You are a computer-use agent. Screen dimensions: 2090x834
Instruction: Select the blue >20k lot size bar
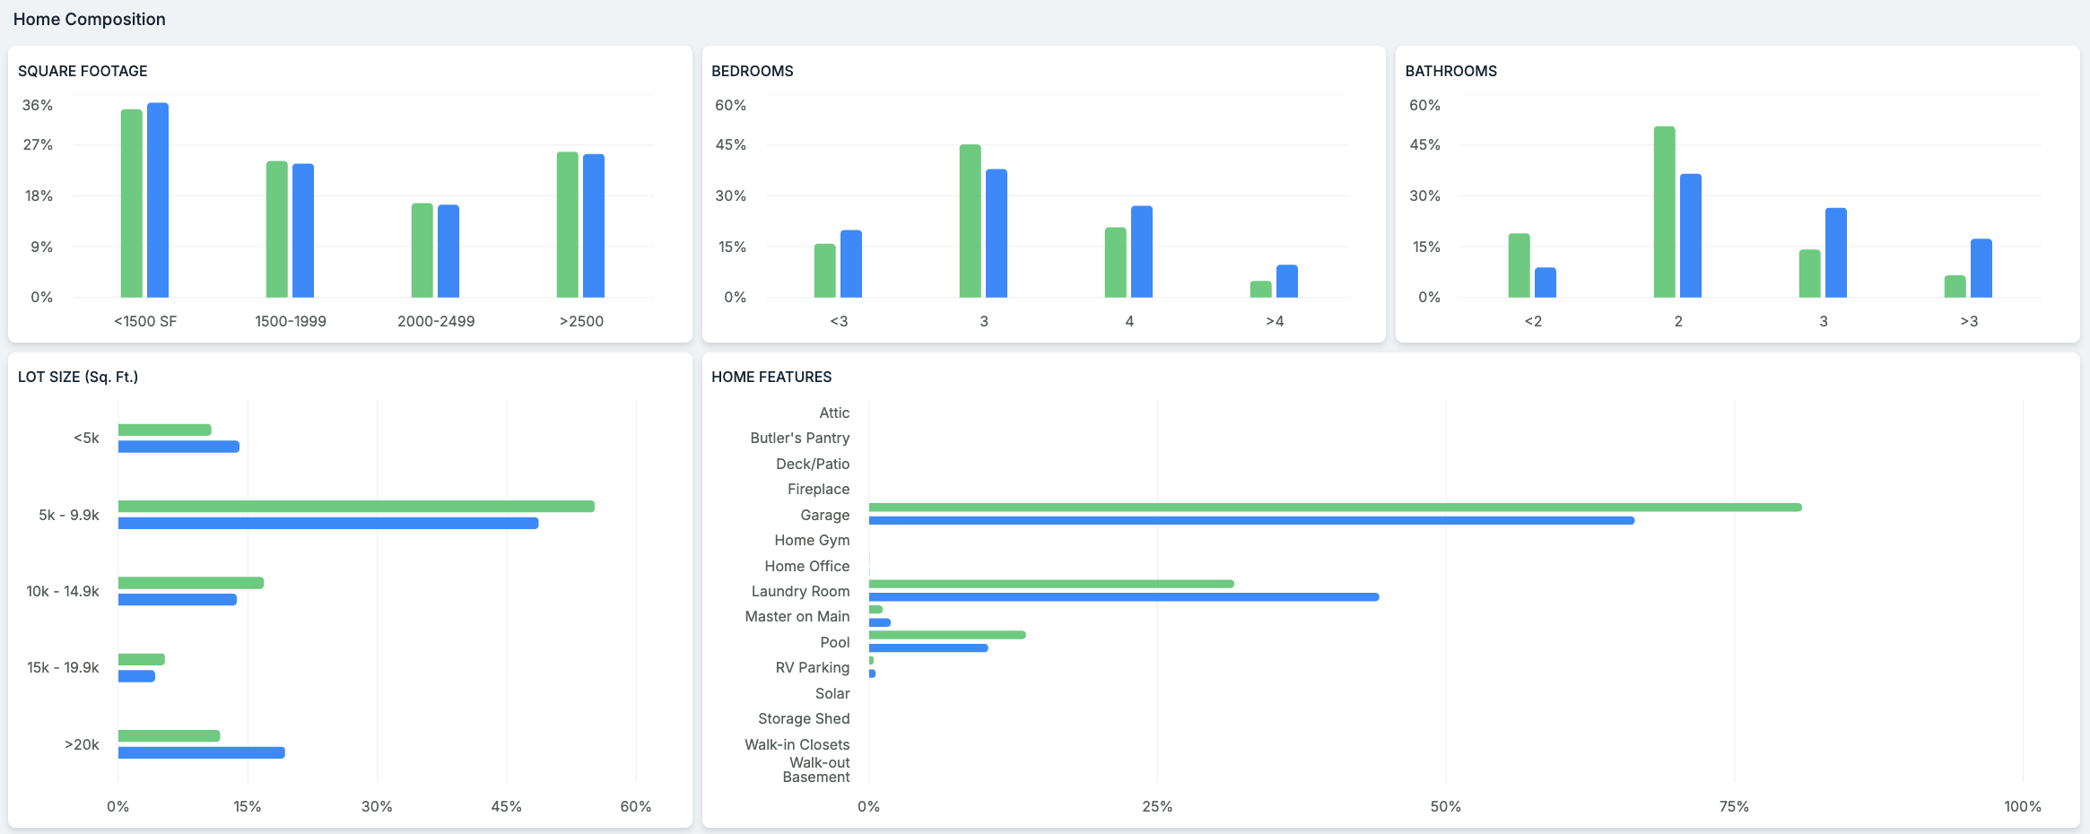click(x=202, y=753)
